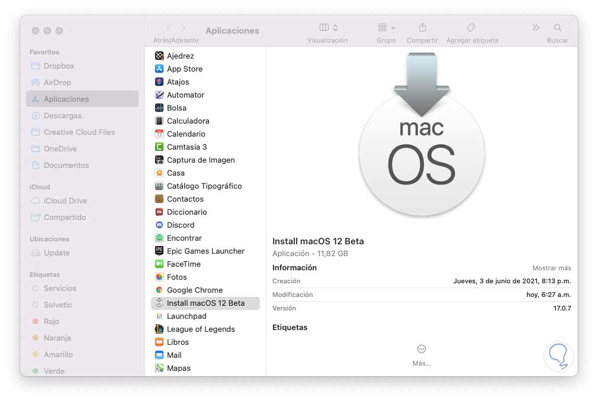Open the Visualización view switcher

tap(329, 27)
